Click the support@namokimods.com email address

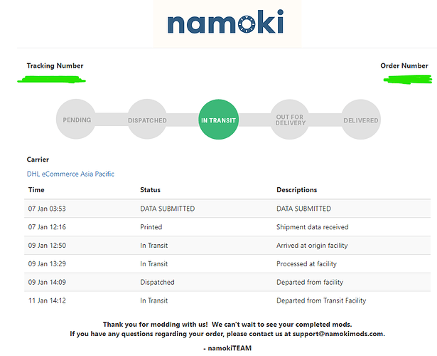[x=338, y=334]
